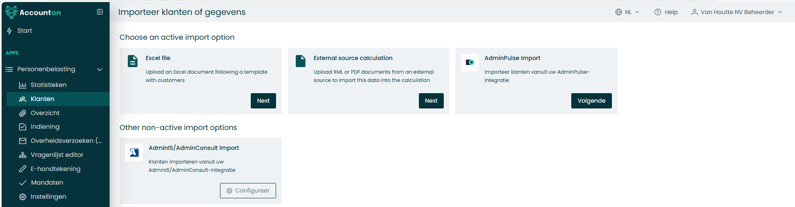Click Next for External source calculation

431,101
